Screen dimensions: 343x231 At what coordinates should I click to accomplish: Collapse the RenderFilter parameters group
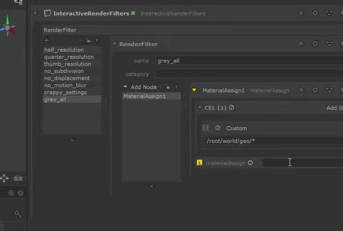[115, 44]
